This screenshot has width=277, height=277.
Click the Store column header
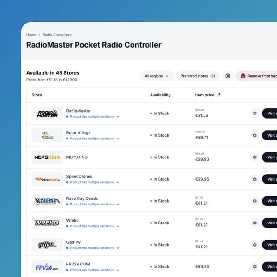click(37, 95)
